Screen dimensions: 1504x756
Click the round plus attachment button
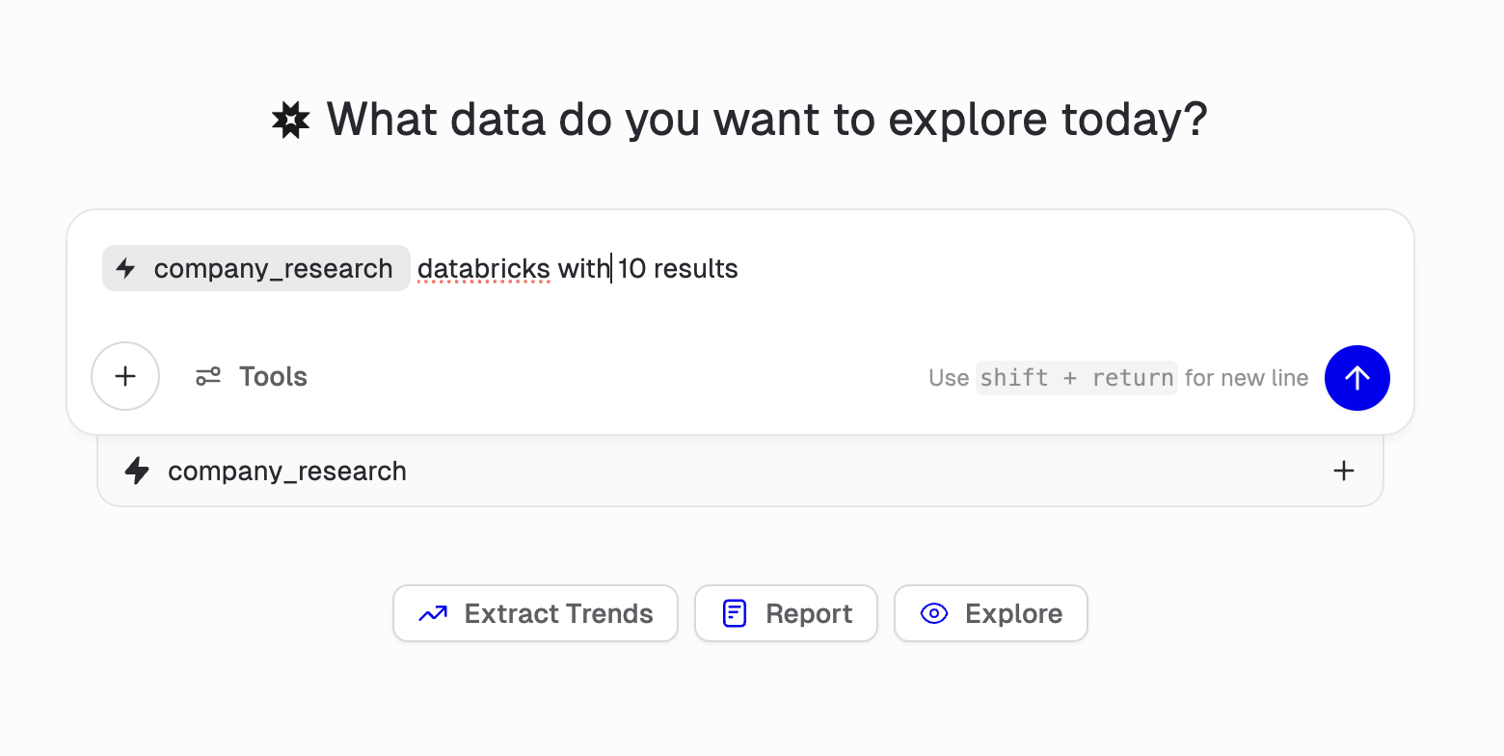tap(125, 376)
